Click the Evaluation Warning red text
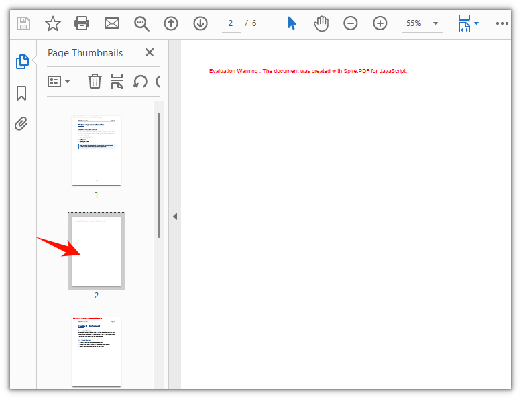 click(x=308, y=71)
